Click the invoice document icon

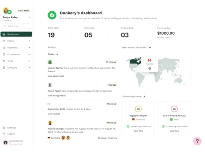click(49, 104)
